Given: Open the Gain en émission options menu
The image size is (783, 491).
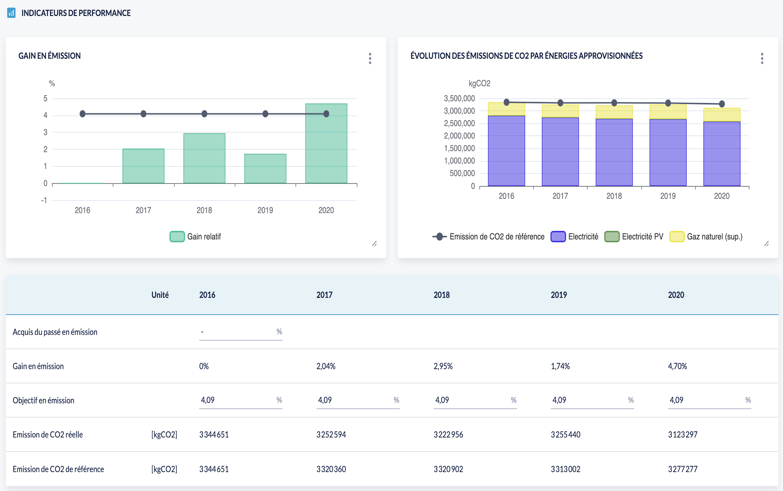Looking at the screenshot, I should click(x=370, y=58).
